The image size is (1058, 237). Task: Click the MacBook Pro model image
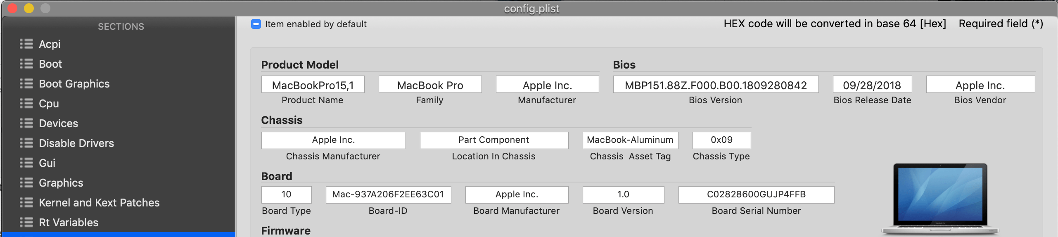click(940, 199)
